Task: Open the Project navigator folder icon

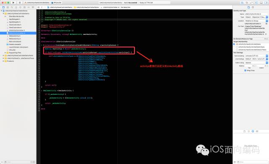Action: coord(3,8)
